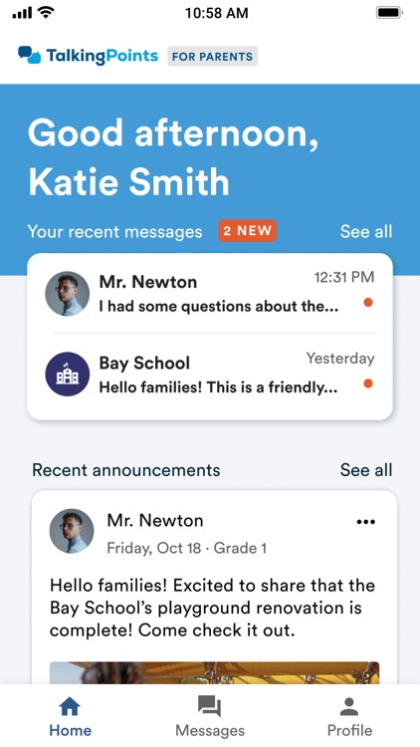Select Mr. Newton name in announcement card
The height and width of the screenshot is (747, 420).
[155, 520]
